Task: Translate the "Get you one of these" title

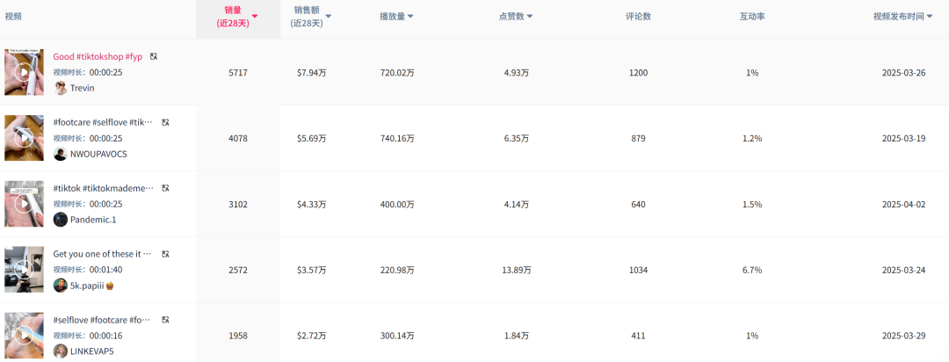Action: tap(165, 254)
